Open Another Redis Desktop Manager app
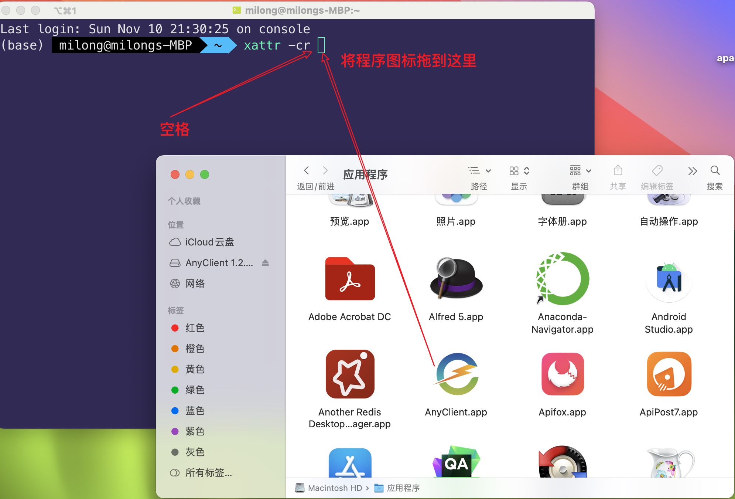 [350, 374]
